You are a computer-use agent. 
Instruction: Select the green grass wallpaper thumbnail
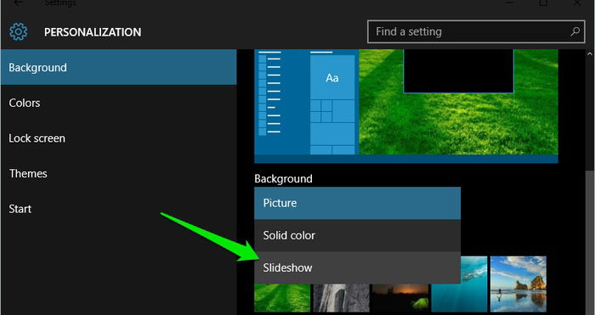coord(282,297)
